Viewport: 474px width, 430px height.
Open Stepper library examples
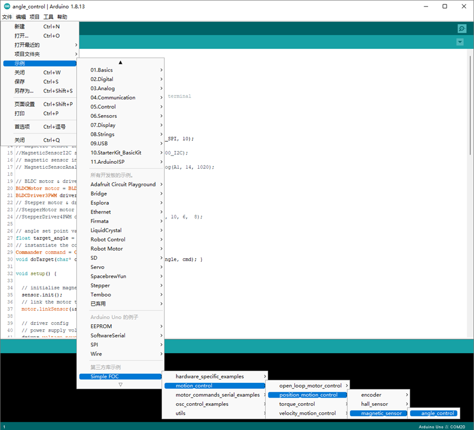click(x=121, y=285)
